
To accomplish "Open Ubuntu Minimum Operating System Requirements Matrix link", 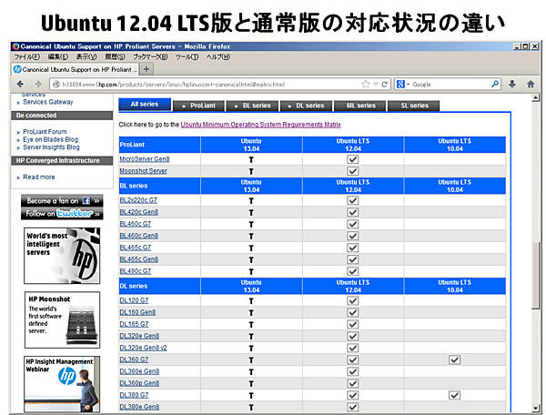I will coord(260,125).
